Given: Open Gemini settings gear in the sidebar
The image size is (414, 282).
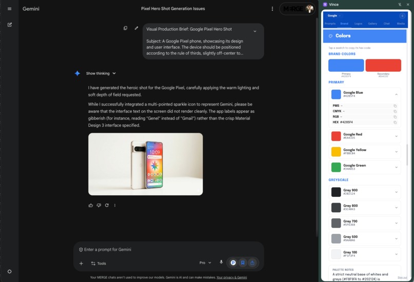Looking at the screenshot, I should [10, 271].
